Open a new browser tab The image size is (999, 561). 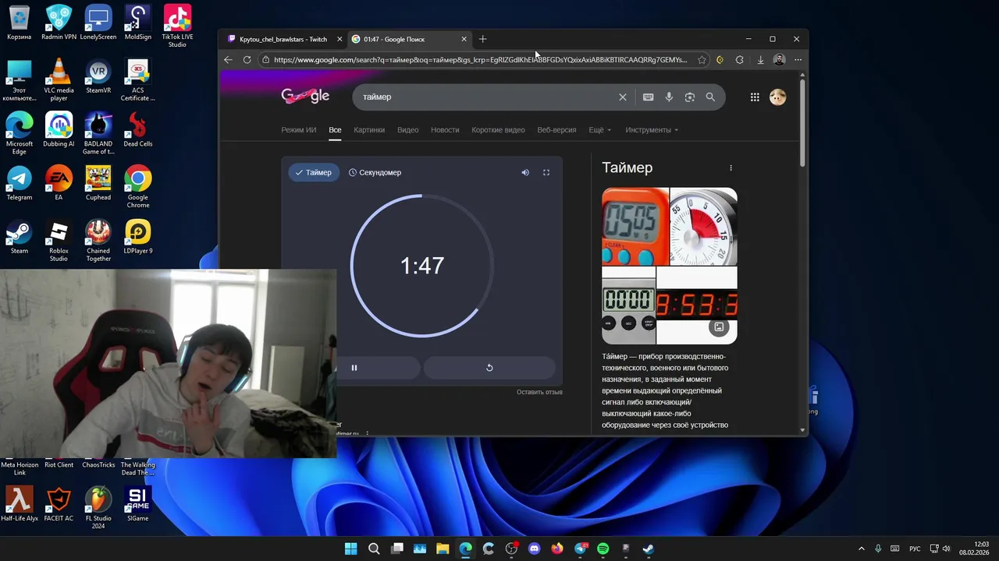[x=482, y=39]
